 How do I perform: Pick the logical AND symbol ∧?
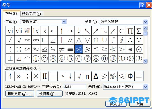(79, 40)
